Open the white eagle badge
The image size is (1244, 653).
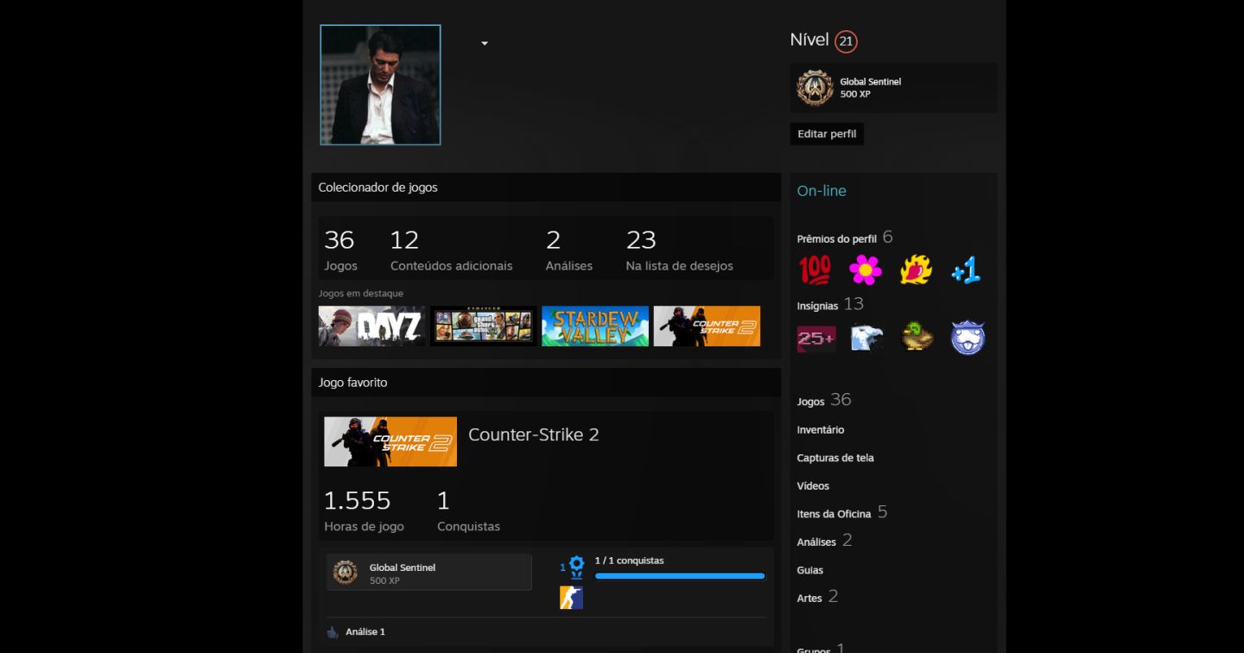(x=866, y=338)
